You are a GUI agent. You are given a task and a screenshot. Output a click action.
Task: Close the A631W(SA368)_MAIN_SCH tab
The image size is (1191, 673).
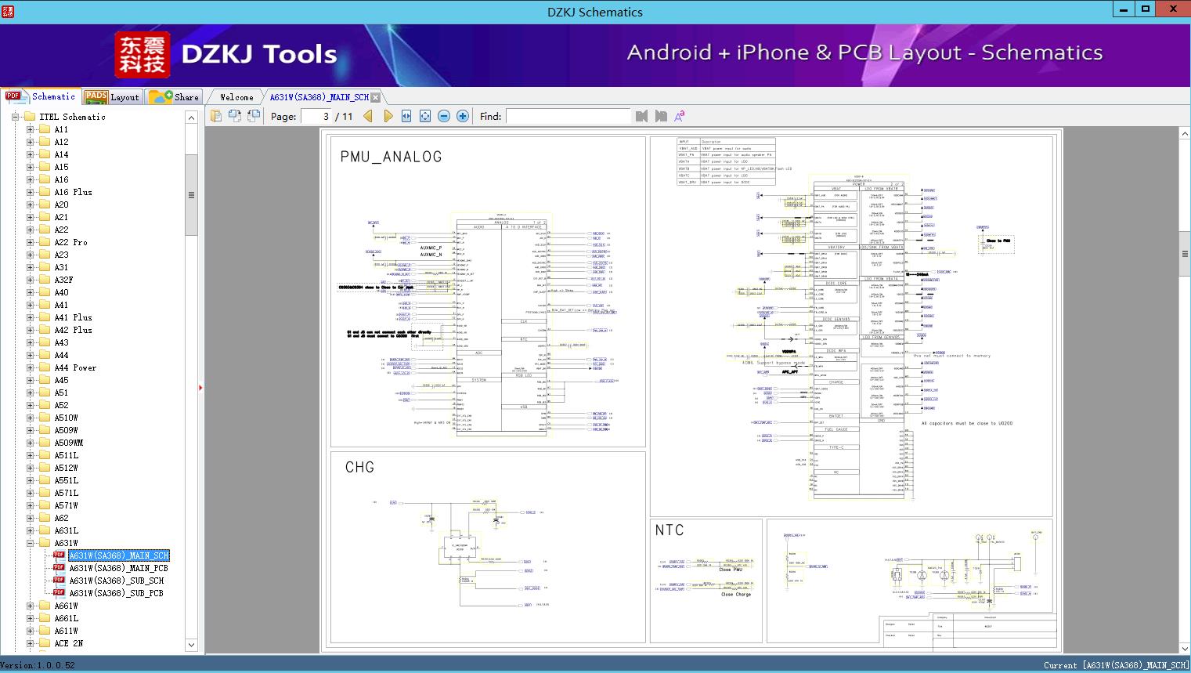(x=376, y=97)
